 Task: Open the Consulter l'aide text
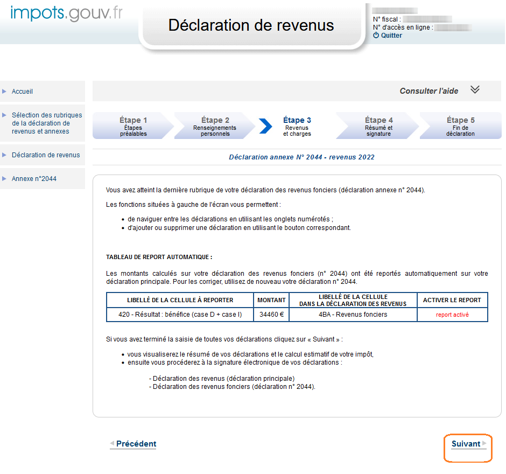[x=428, y=91]
